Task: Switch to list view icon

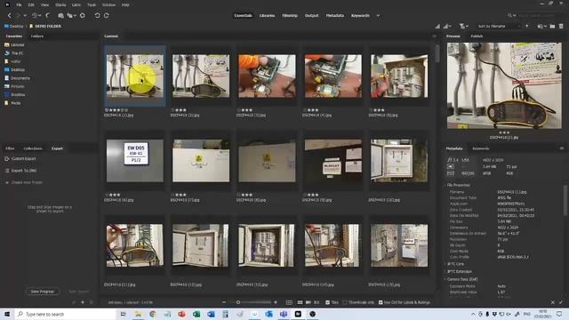Action: (x=317, y=302)
